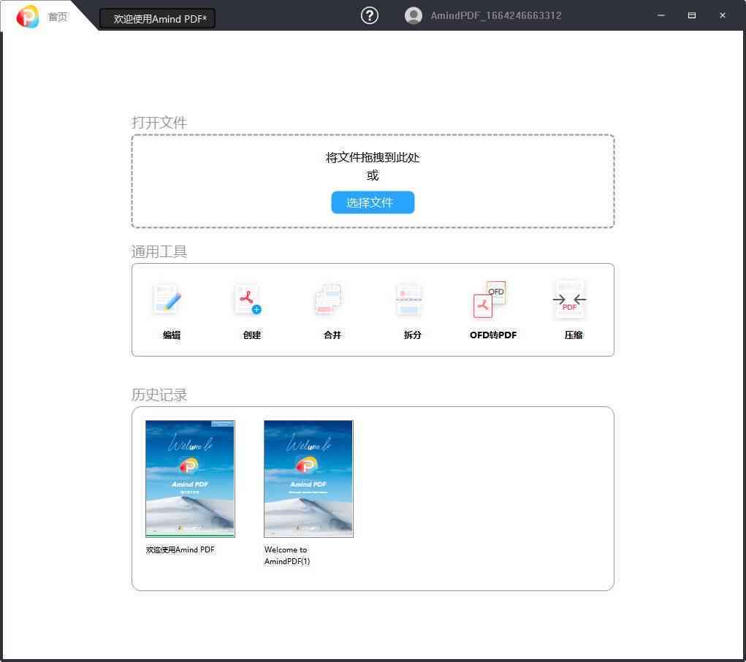The height and width of the screenshot is (662, 746).
Task: Click the OFD转PDF label text
Action: (x=493, y=335)
